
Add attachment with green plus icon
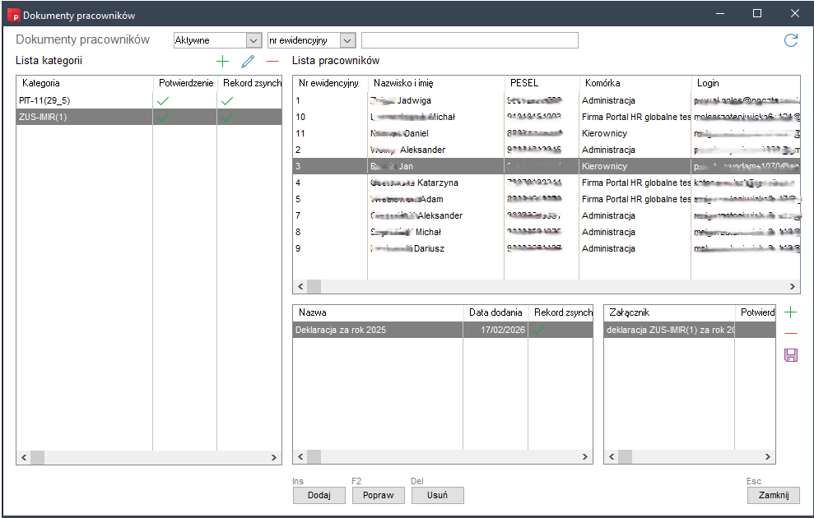(x=791, y=312)
